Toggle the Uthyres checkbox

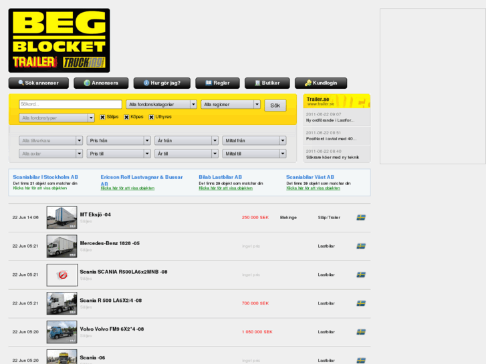point(151,117)
